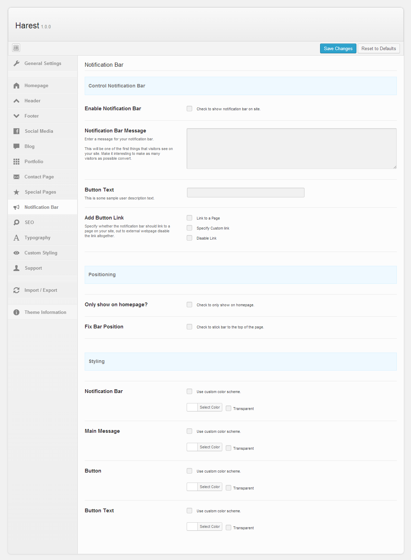Click the house icon for Homepage

tap(16, 86)
